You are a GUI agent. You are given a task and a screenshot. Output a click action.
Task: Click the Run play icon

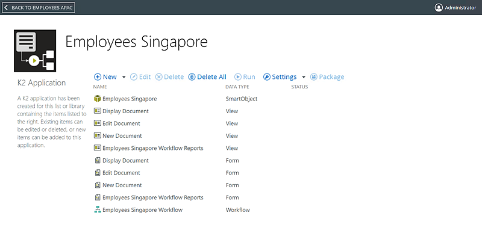pyautogui.click(x=238, y=77)
